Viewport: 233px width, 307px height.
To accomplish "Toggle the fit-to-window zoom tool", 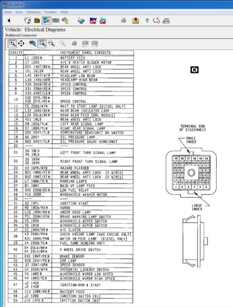I will [42, 44].
